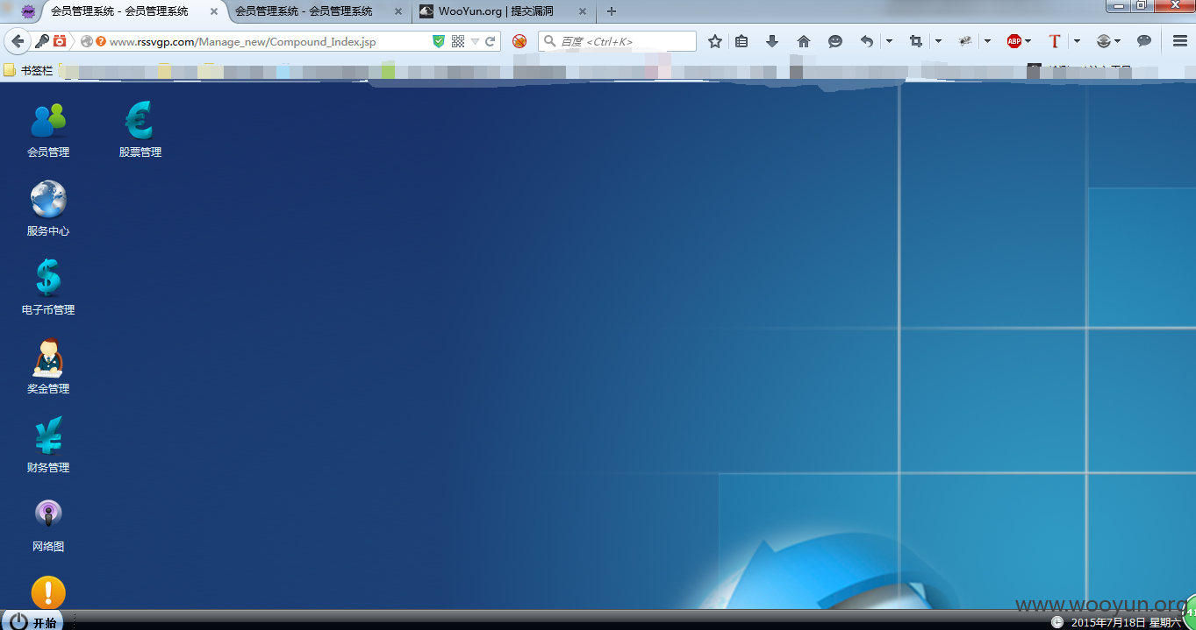Open the orange exclamation warning icon
Screen dimensions: 1196x630
point(48,592)
